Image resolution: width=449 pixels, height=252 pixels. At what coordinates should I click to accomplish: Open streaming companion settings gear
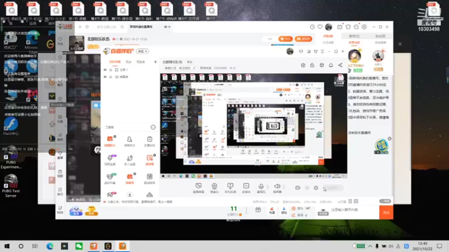pyautogui.click(x=316, y=188)
